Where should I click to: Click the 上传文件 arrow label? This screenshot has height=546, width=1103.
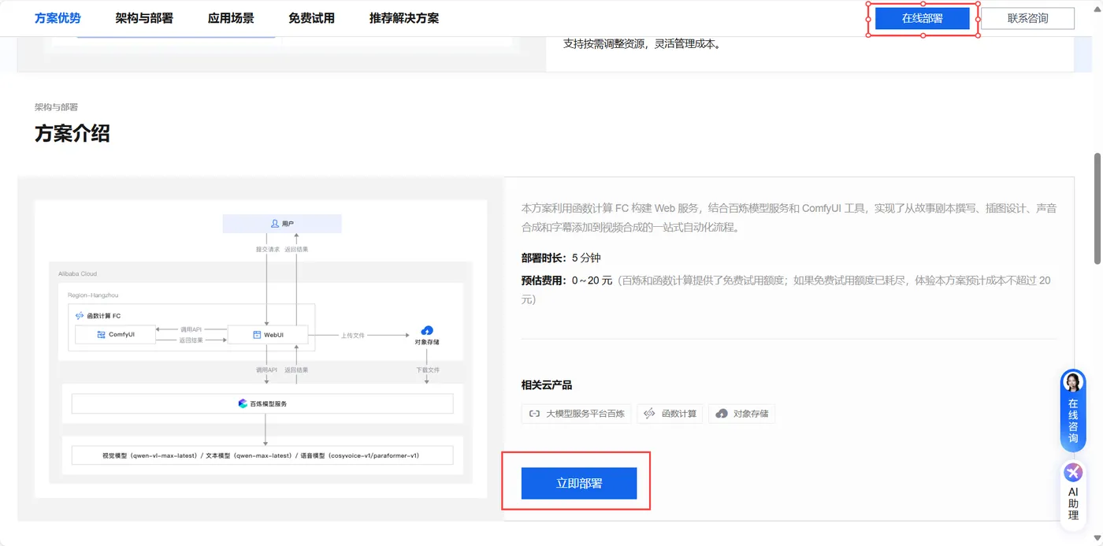click(353, 335)
